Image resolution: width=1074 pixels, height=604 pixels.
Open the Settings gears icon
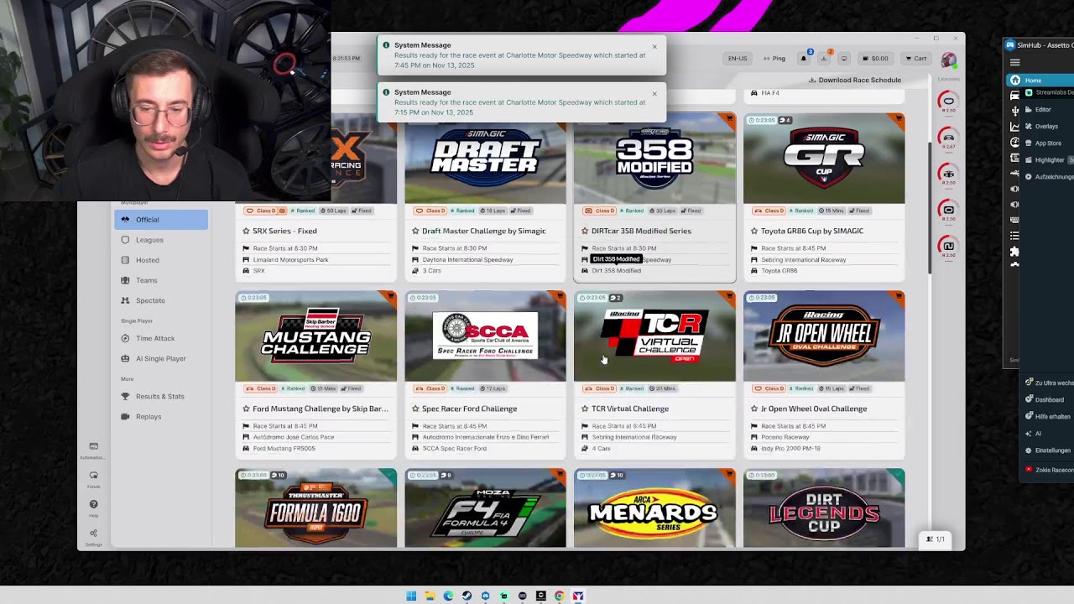point(93,534)
